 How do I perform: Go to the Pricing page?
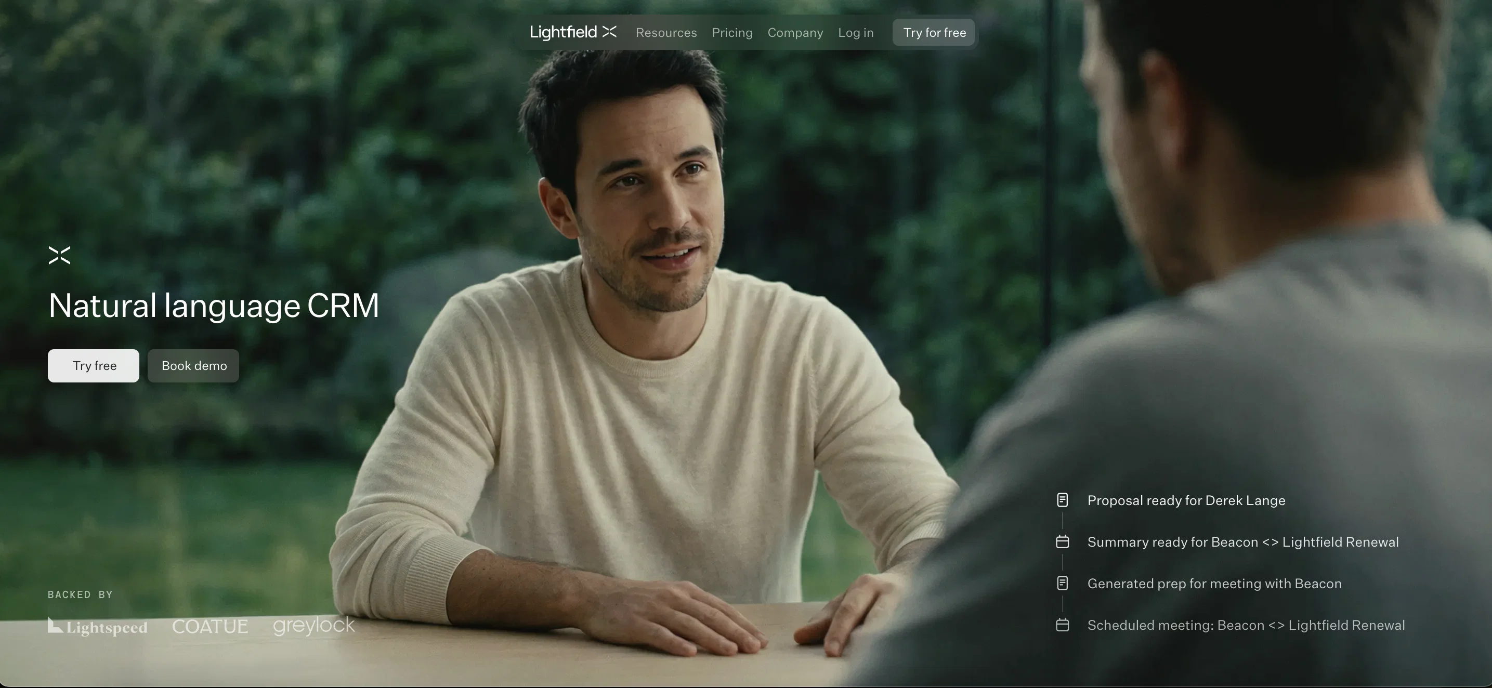click(732, 32)
